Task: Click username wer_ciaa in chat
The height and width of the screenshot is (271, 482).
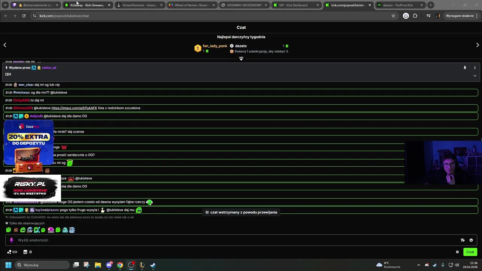Action: tap(26, 85)
